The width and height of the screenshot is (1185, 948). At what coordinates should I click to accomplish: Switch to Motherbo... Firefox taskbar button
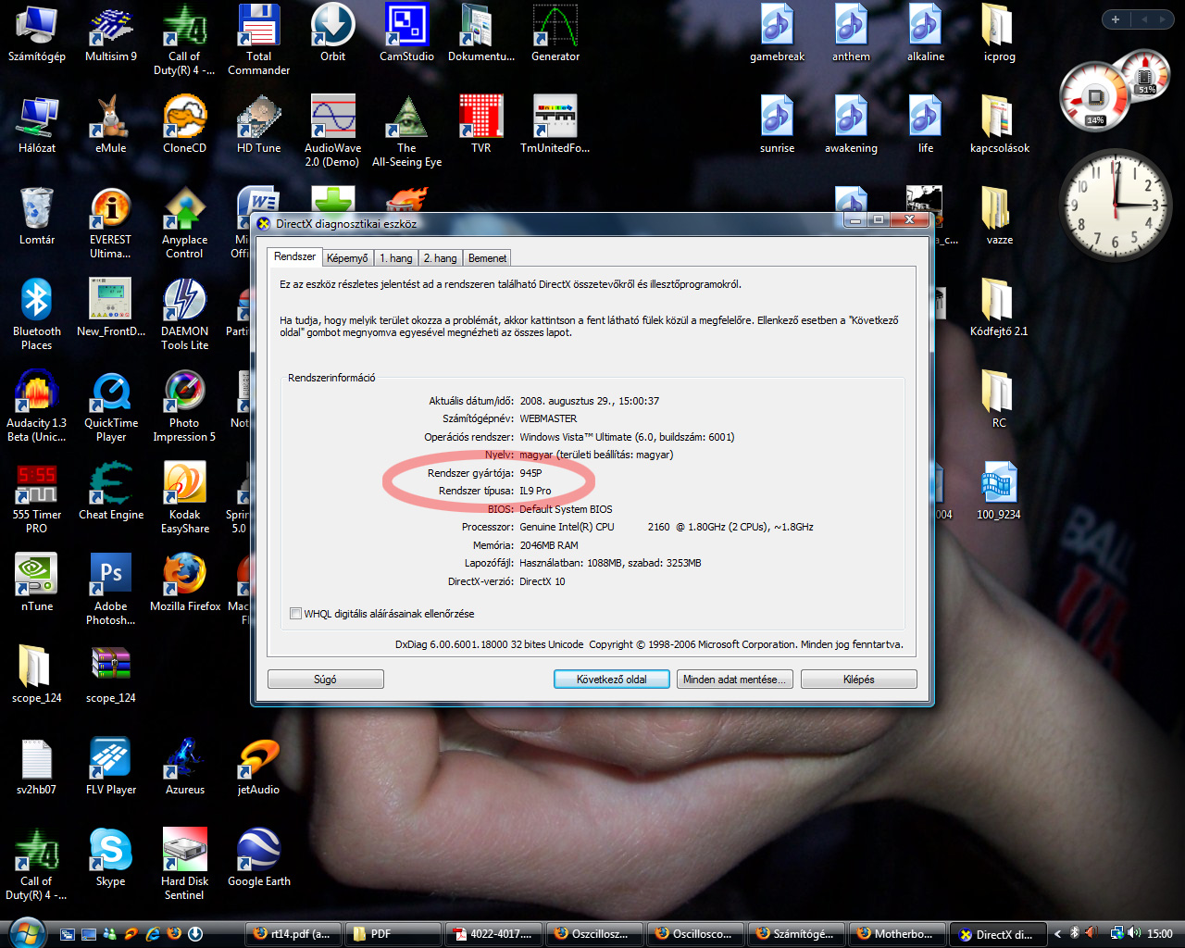[x=898, y=934]
